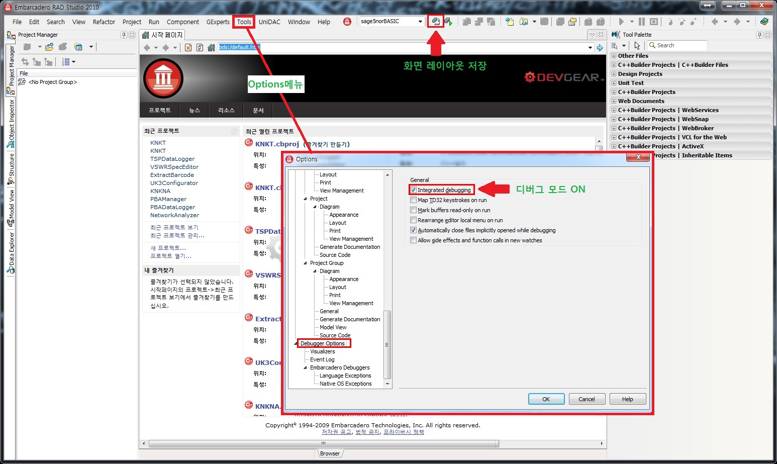Click the home icon beside the address bar
The width and height of the screenshot is (777, 464).
pyautogui.click(x=212, y=48)
